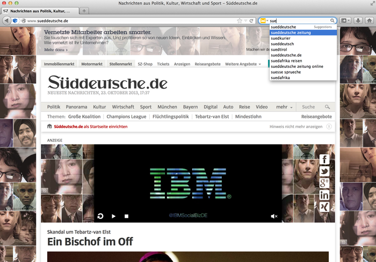
Task: Click the browser search field containing 'sue'
Action: [x=299, y=20]
